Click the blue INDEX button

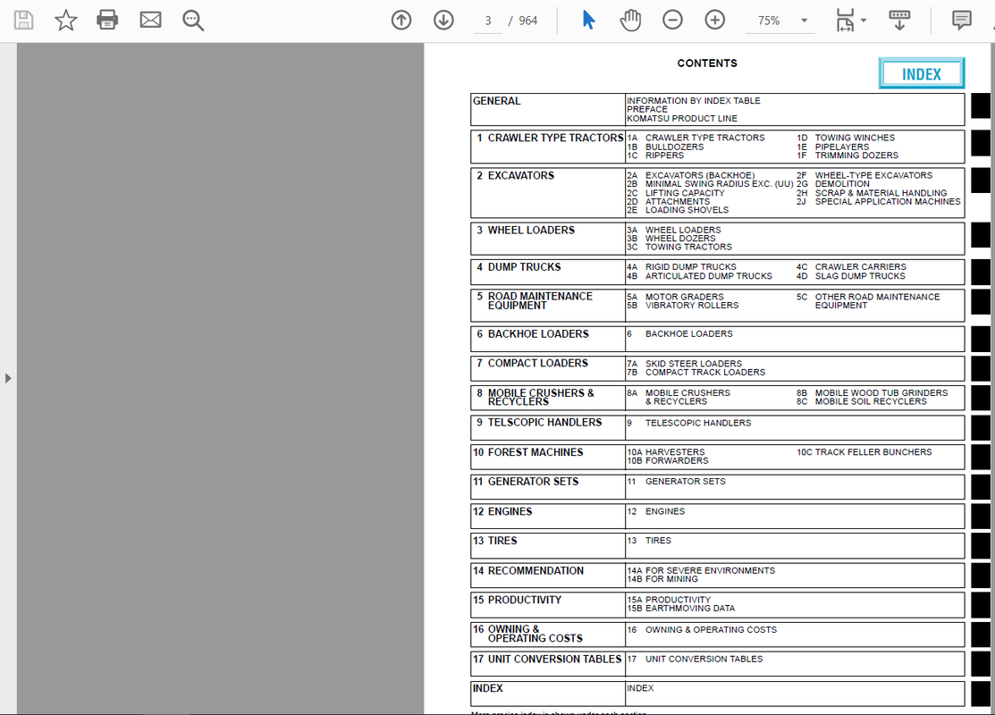(x=922, y=73)
